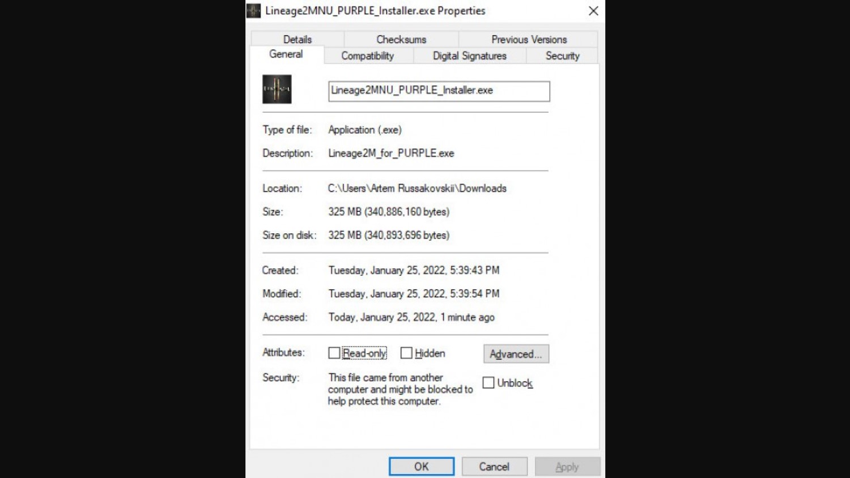Click the Advanced... attributes button
Screen dimensions: 850x478
(516, 354)
